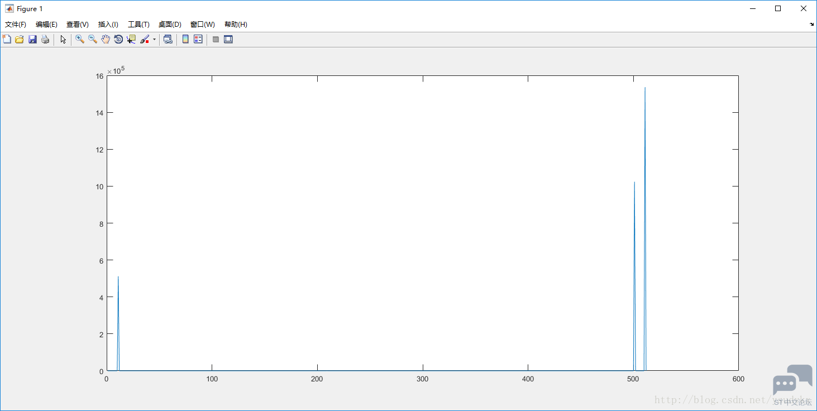
Task: Toggle the Rotate 3D tool
Action: 118,39
